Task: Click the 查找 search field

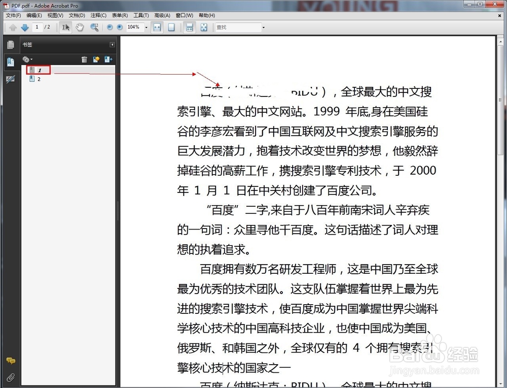Action: click(x=238, y=27)
